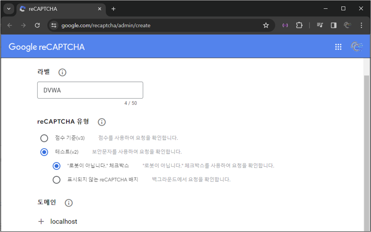Open the media control icon
The image size is (371, 232).
point(320,25)
